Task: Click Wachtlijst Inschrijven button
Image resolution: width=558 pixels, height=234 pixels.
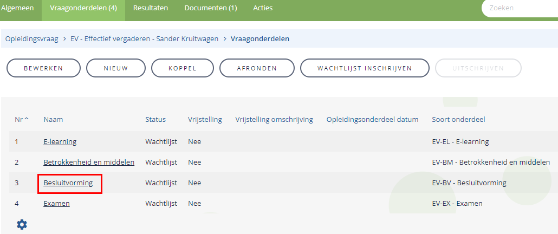Action: (x=365, y=68)
